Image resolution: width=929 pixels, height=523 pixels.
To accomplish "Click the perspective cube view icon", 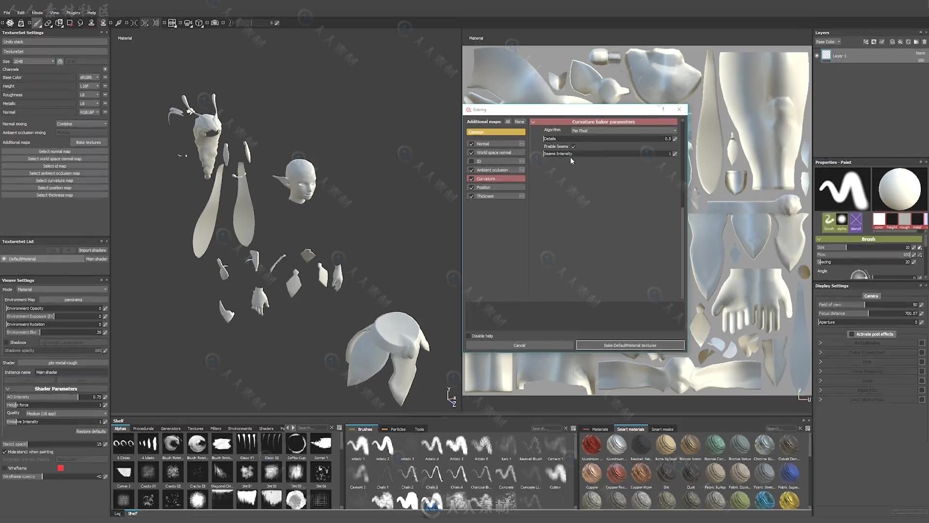I will [199, 23].
